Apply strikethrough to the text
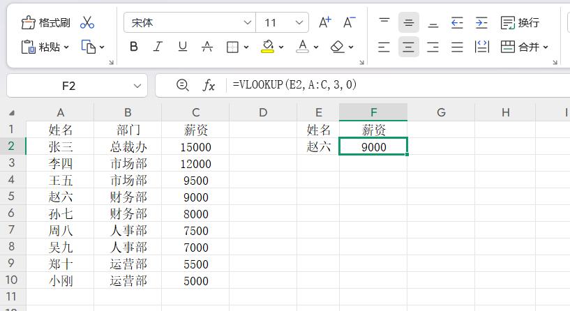This screenshot has width=570, height=311. click(x=207, y=47)
